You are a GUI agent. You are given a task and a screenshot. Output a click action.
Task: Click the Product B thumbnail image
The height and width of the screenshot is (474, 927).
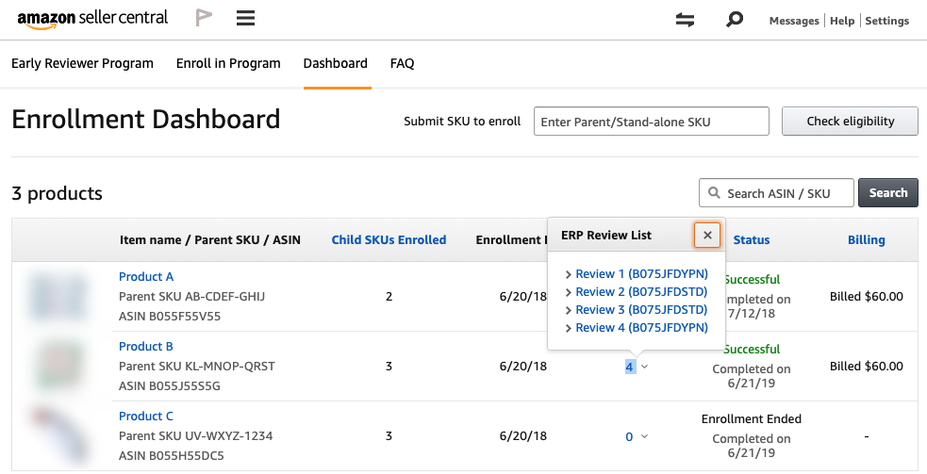(58, 366)
